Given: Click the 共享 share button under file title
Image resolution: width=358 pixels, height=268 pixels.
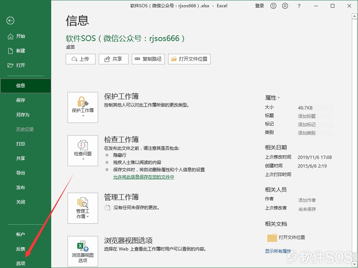Looking at the screenshot, I should coord(114,59).
